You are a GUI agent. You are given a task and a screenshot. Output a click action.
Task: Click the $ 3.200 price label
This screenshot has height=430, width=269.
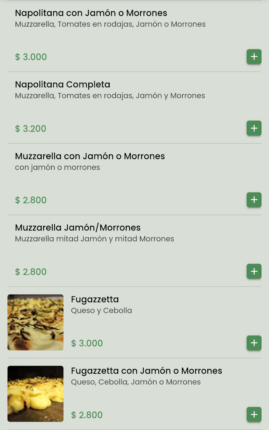click(x=31, y=129)
